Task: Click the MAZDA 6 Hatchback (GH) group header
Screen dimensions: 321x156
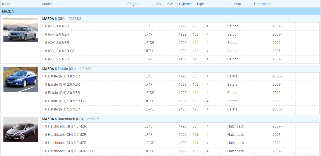Action: click(x=180, y=119)
